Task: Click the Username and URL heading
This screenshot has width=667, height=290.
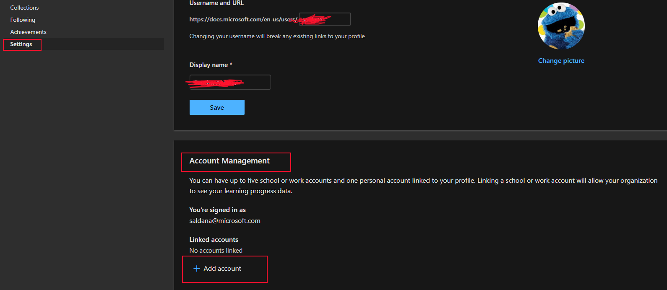Action: tap(216, 3)
